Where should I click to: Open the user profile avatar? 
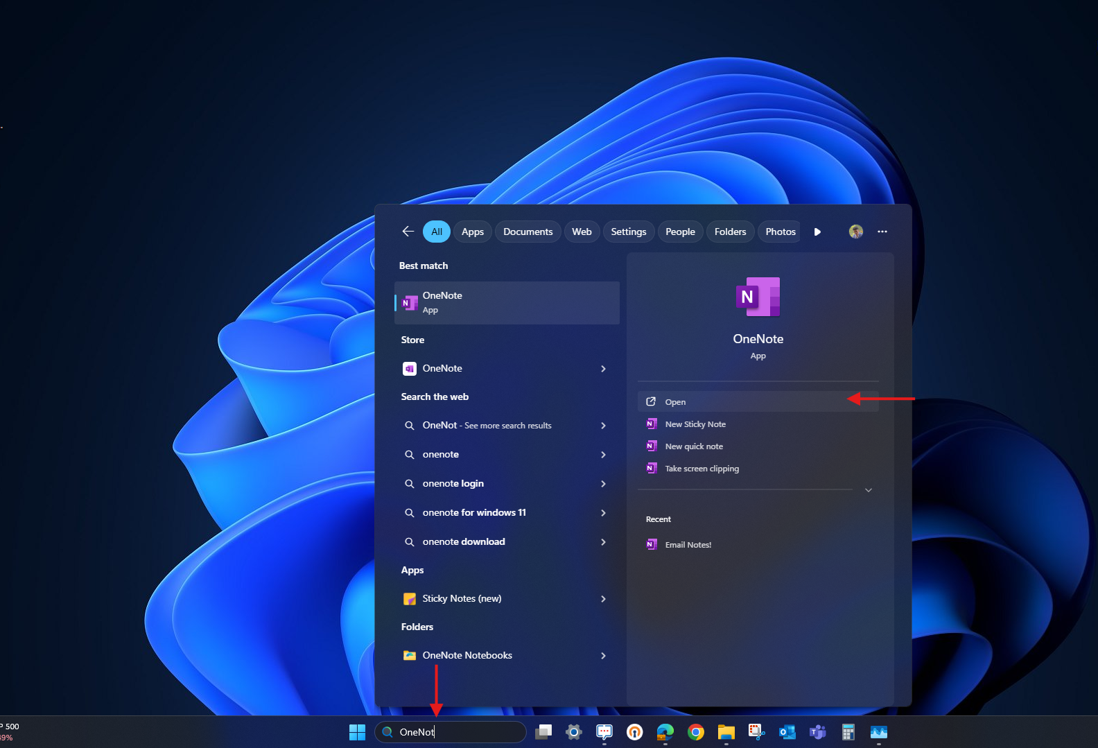point(856,232)
